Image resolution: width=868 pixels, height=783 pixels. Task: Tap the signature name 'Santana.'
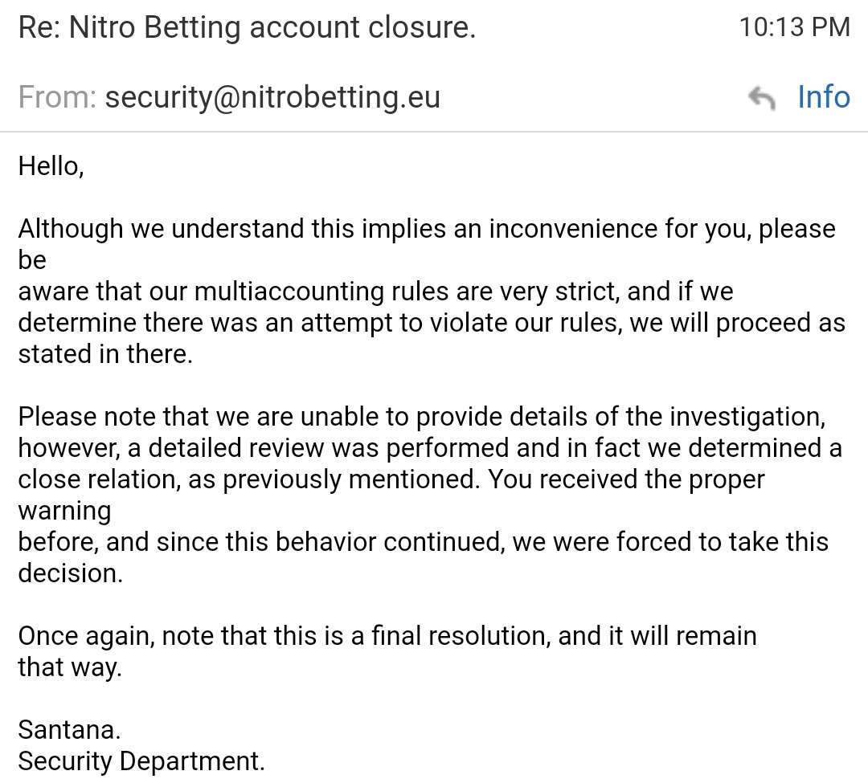69,730
